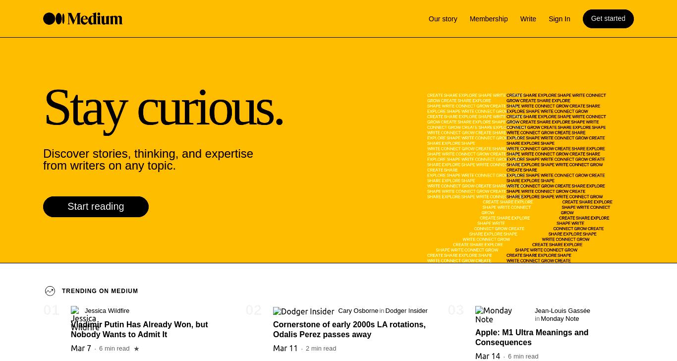Open the Write link in header
The image size is (677, 361).
pos(528,19)
